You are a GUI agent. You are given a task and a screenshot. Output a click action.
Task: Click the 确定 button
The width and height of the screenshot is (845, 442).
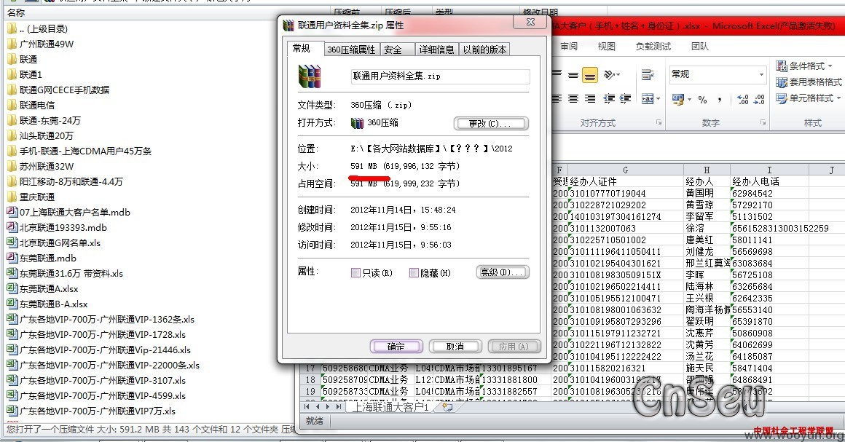396,346
